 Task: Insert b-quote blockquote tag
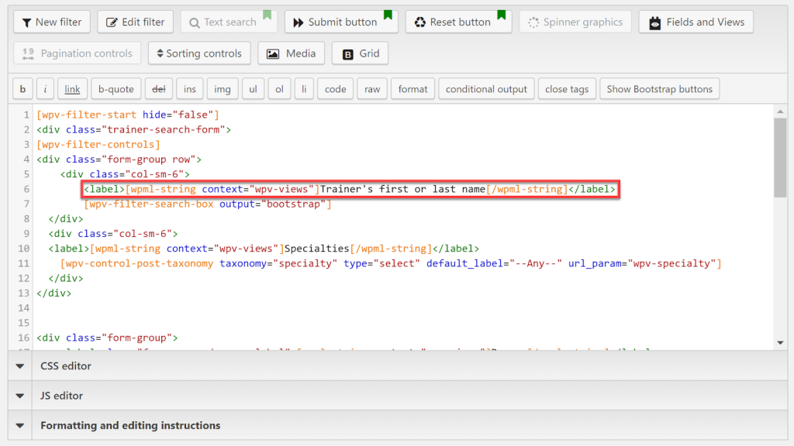pos(116,89)
